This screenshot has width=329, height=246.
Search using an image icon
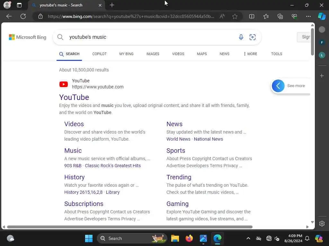253,37
